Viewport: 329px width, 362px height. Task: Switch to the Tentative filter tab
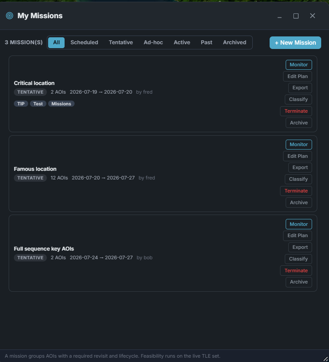point(121,42)
